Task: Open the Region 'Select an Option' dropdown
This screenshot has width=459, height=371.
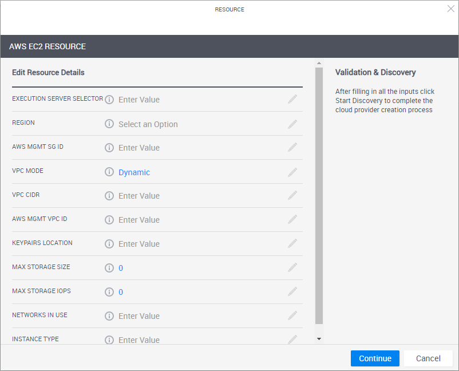Action: pos(148,124)
